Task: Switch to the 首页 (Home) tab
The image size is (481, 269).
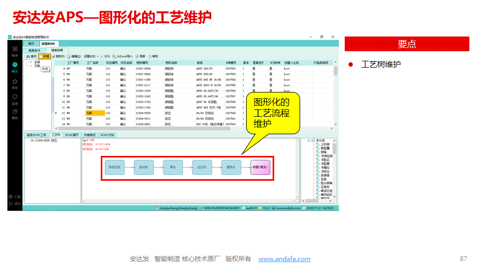Action: click(x=31, y=44)
